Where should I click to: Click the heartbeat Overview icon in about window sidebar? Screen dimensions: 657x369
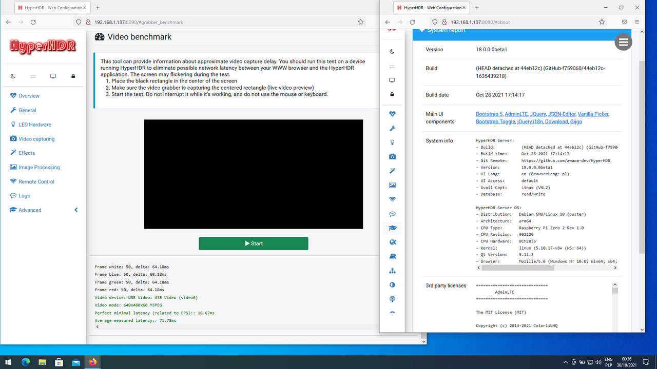tap(392, 114)
